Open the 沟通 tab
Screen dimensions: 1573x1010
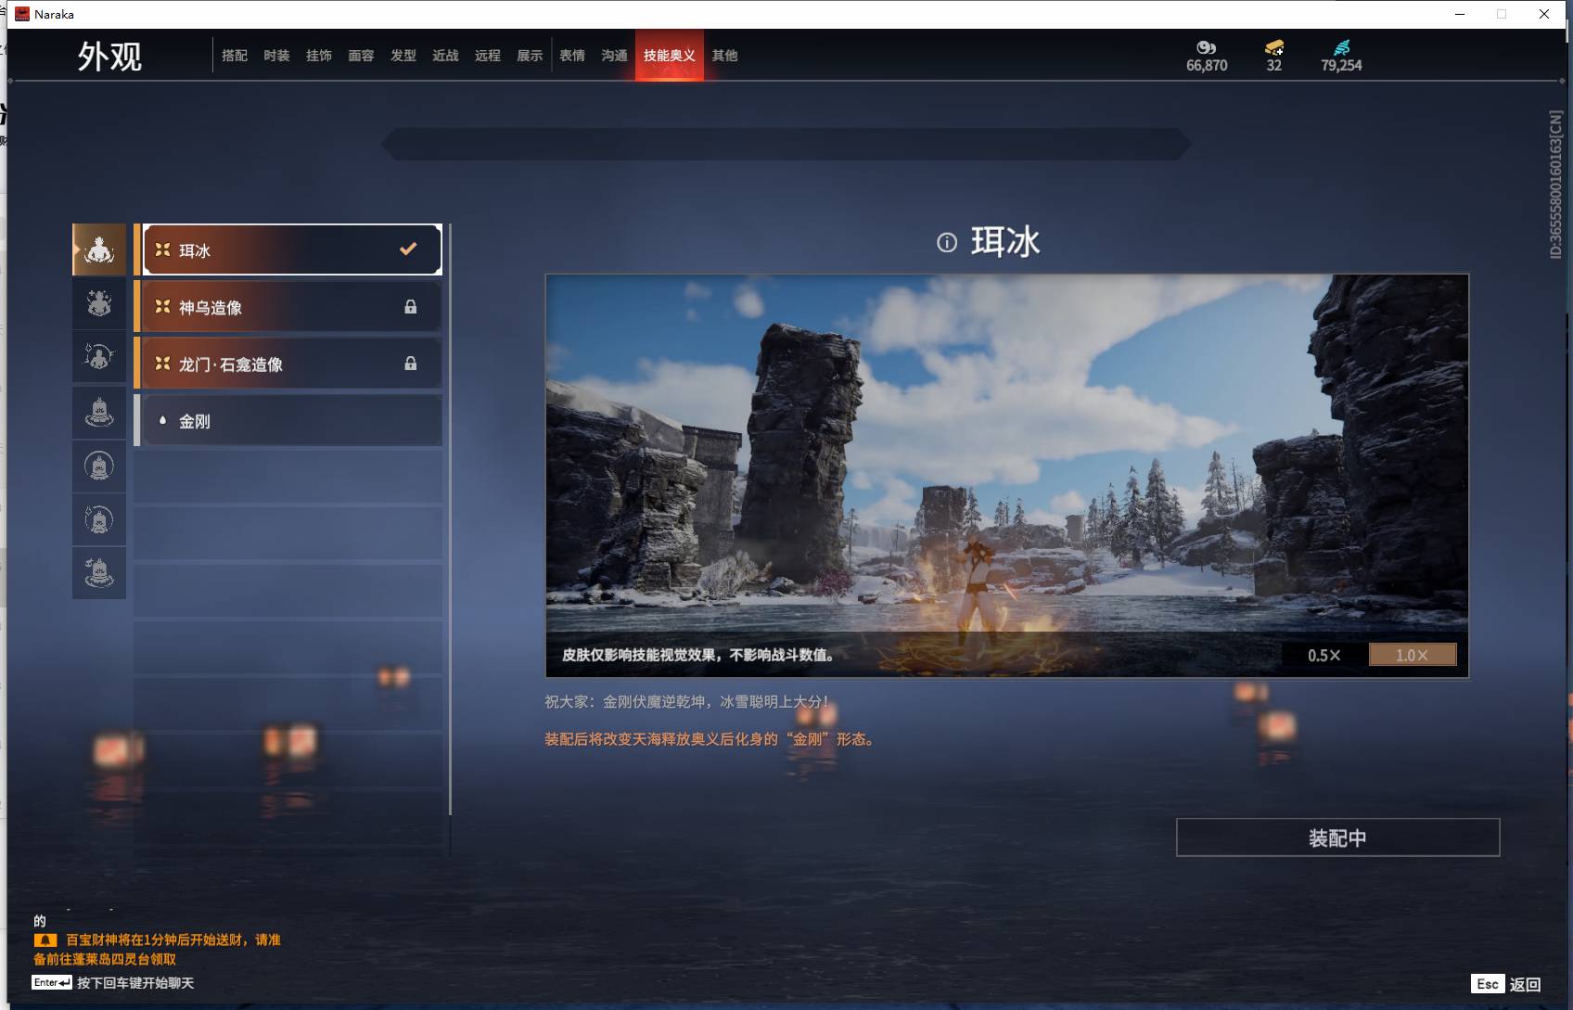(614, 56)
